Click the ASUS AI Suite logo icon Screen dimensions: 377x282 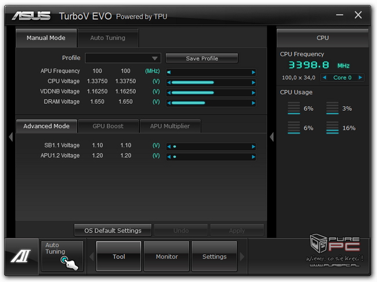pos(21,256)
